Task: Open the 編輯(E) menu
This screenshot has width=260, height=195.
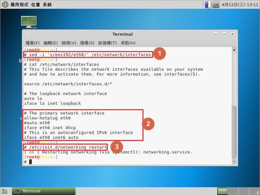Action: (50, 43)
